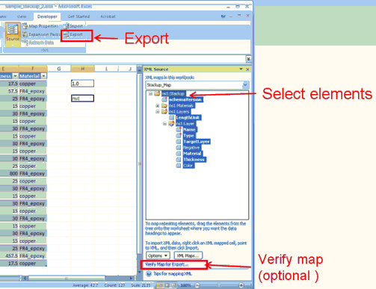Select the Material element in tree
Screen dimensions: 376x289
192,153
